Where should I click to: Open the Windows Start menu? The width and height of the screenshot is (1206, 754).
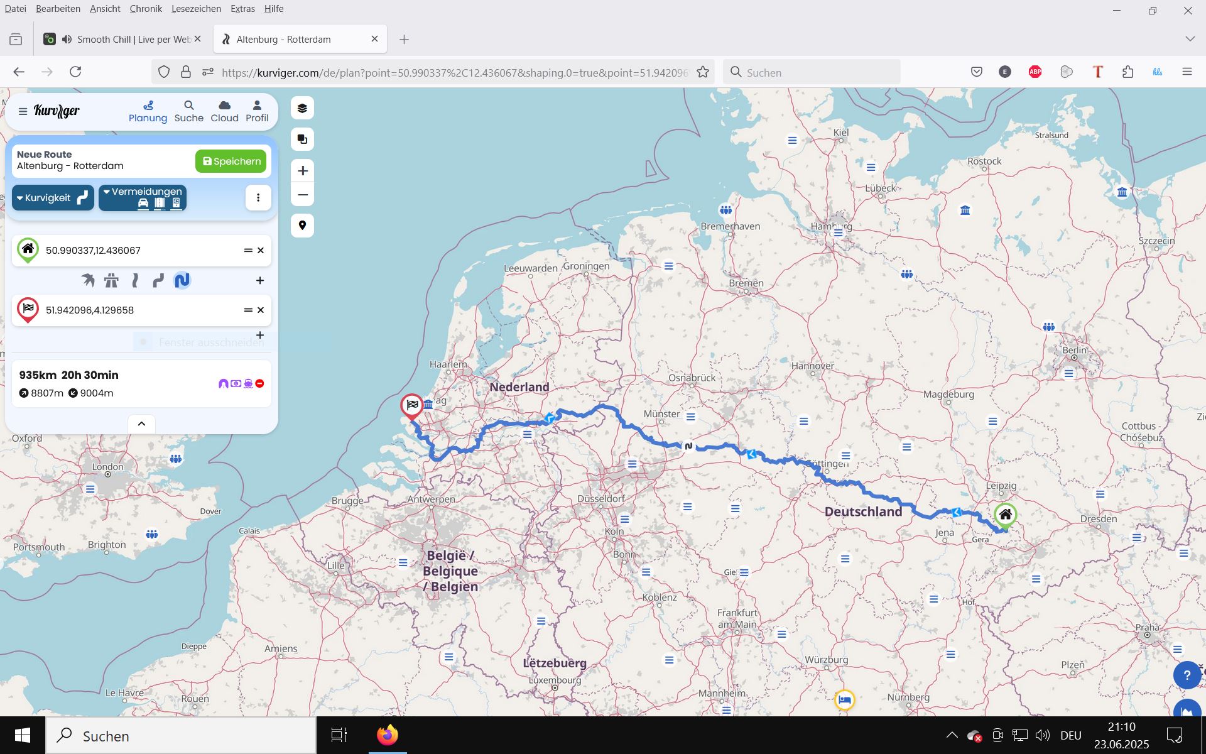23,735
